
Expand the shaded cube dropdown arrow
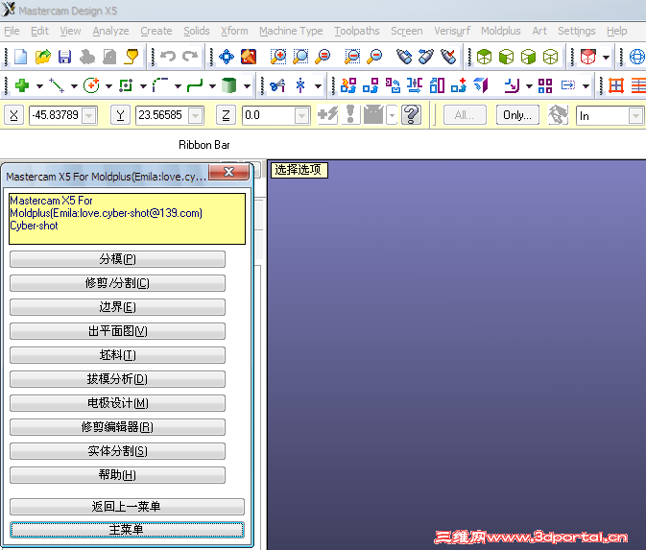tap(606, 58)
